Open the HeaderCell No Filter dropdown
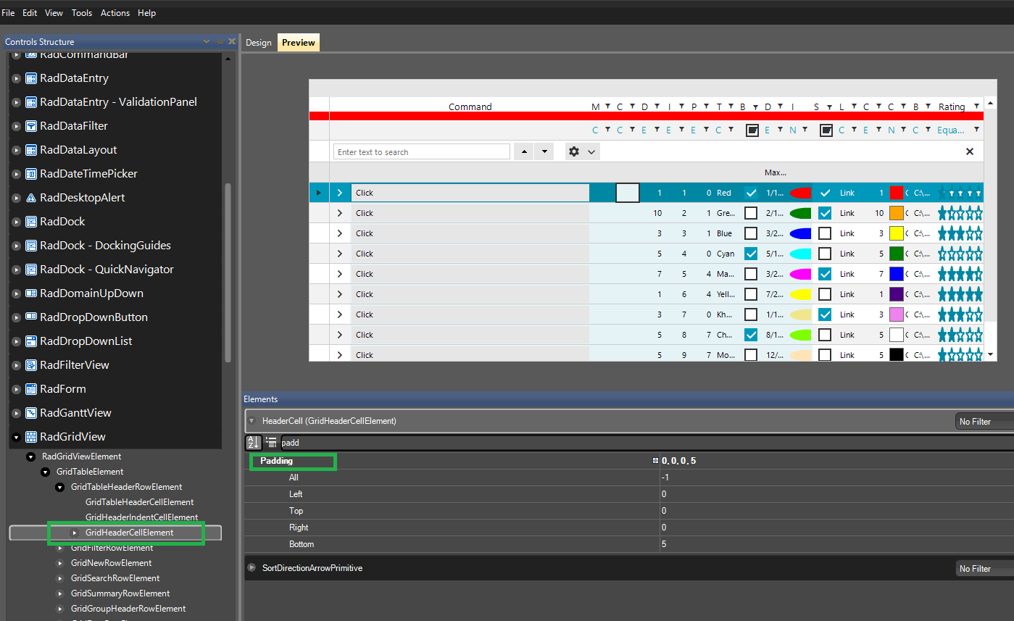The width and height of the screenshot is (1014, 621). coord(984,422)
